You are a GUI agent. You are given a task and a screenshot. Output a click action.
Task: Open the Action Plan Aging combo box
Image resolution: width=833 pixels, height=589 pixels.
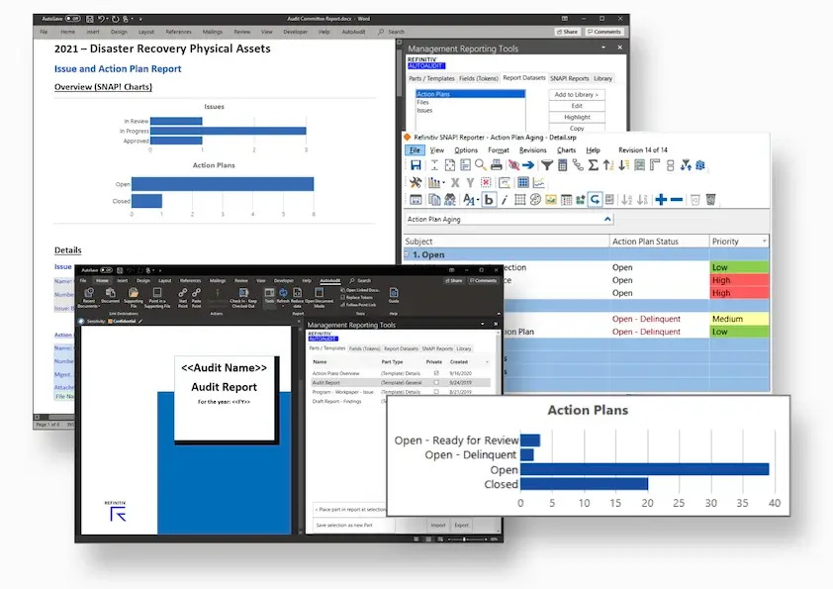click(x=509, y=219)
